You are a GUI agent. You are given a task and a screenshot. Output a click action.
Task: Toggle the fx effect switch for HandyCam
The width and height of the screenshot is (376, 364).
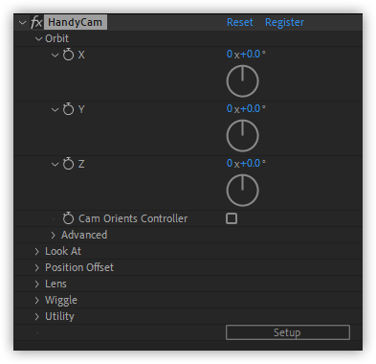click(x=36, y=22)
